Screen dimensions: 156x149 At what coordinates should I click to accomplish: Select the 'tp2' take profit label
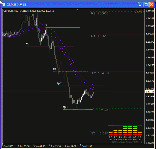[59, 83]
